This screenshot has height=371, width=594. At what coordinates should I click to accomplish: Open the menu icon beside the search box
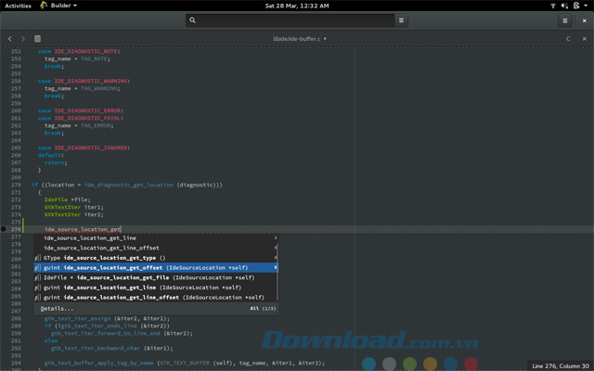pos(401,19)
